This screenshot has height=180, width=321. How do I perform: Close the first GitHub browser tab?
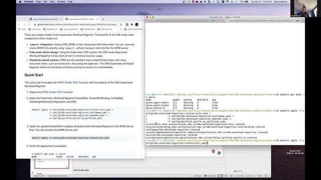point(61,19)
